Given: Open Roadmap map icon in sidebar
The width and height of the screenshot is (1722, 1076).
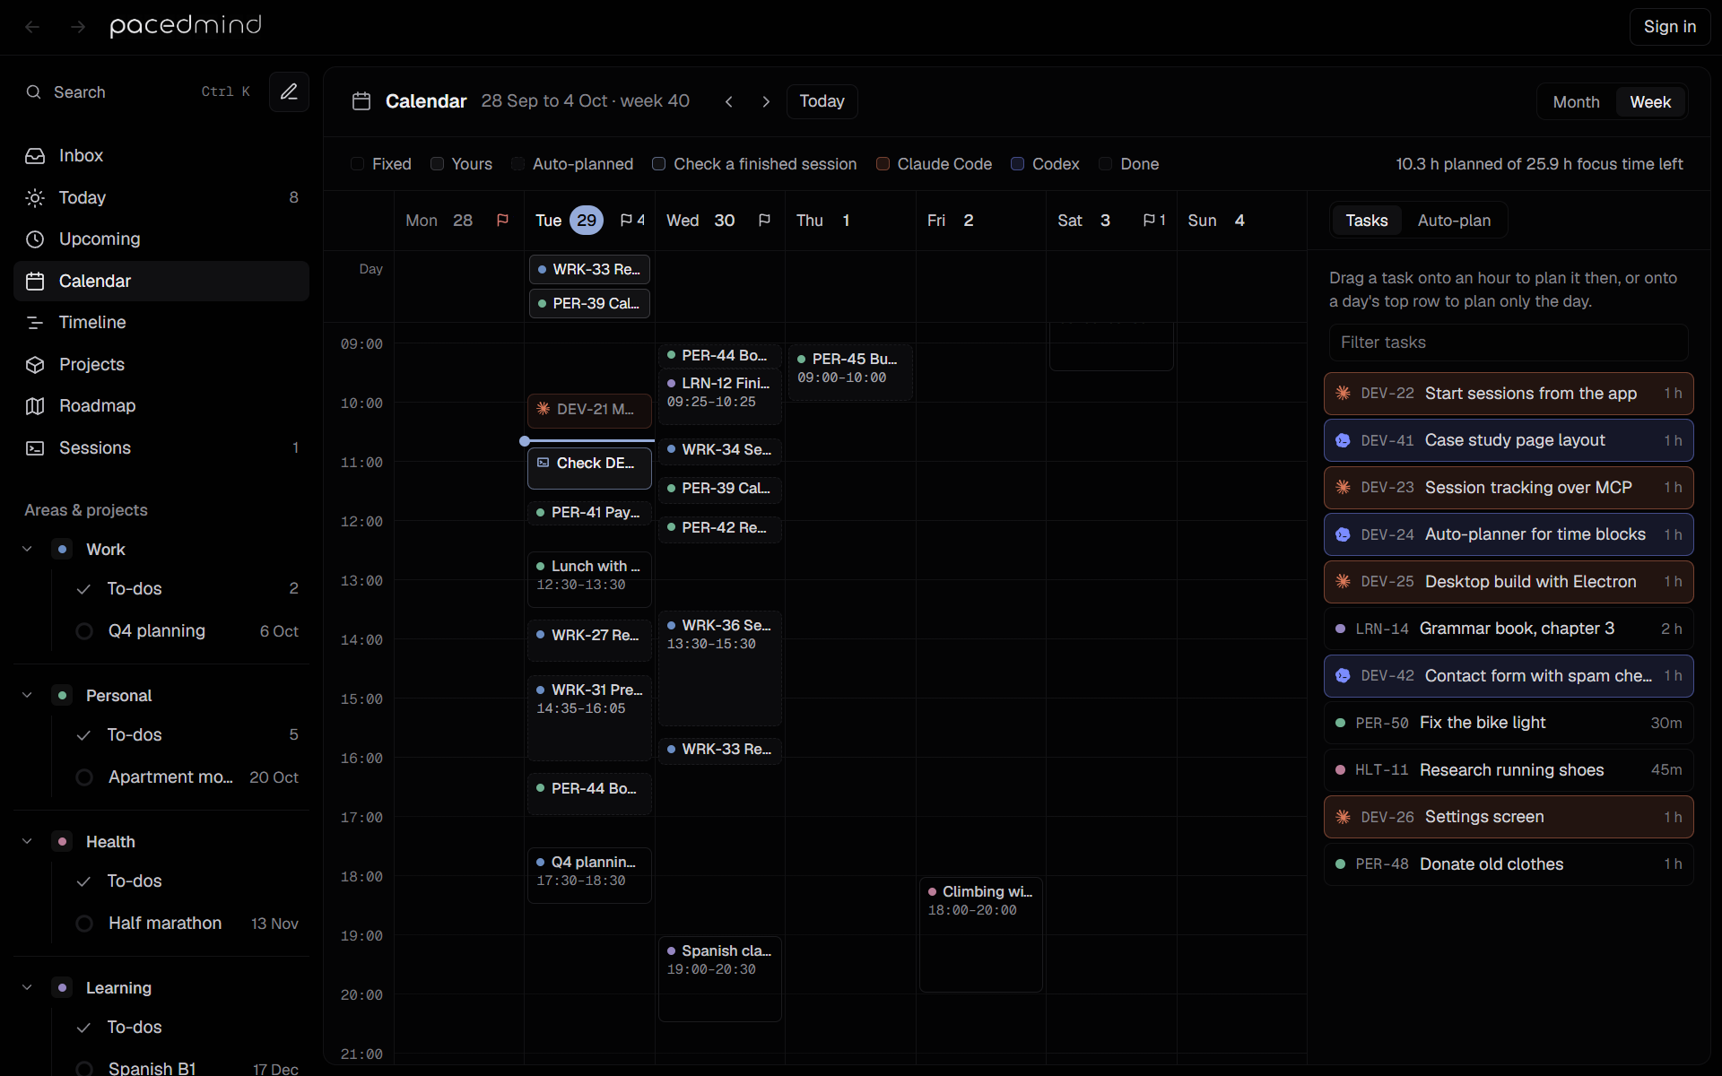Looking at the screenshot, I should (x=35, y=406).
